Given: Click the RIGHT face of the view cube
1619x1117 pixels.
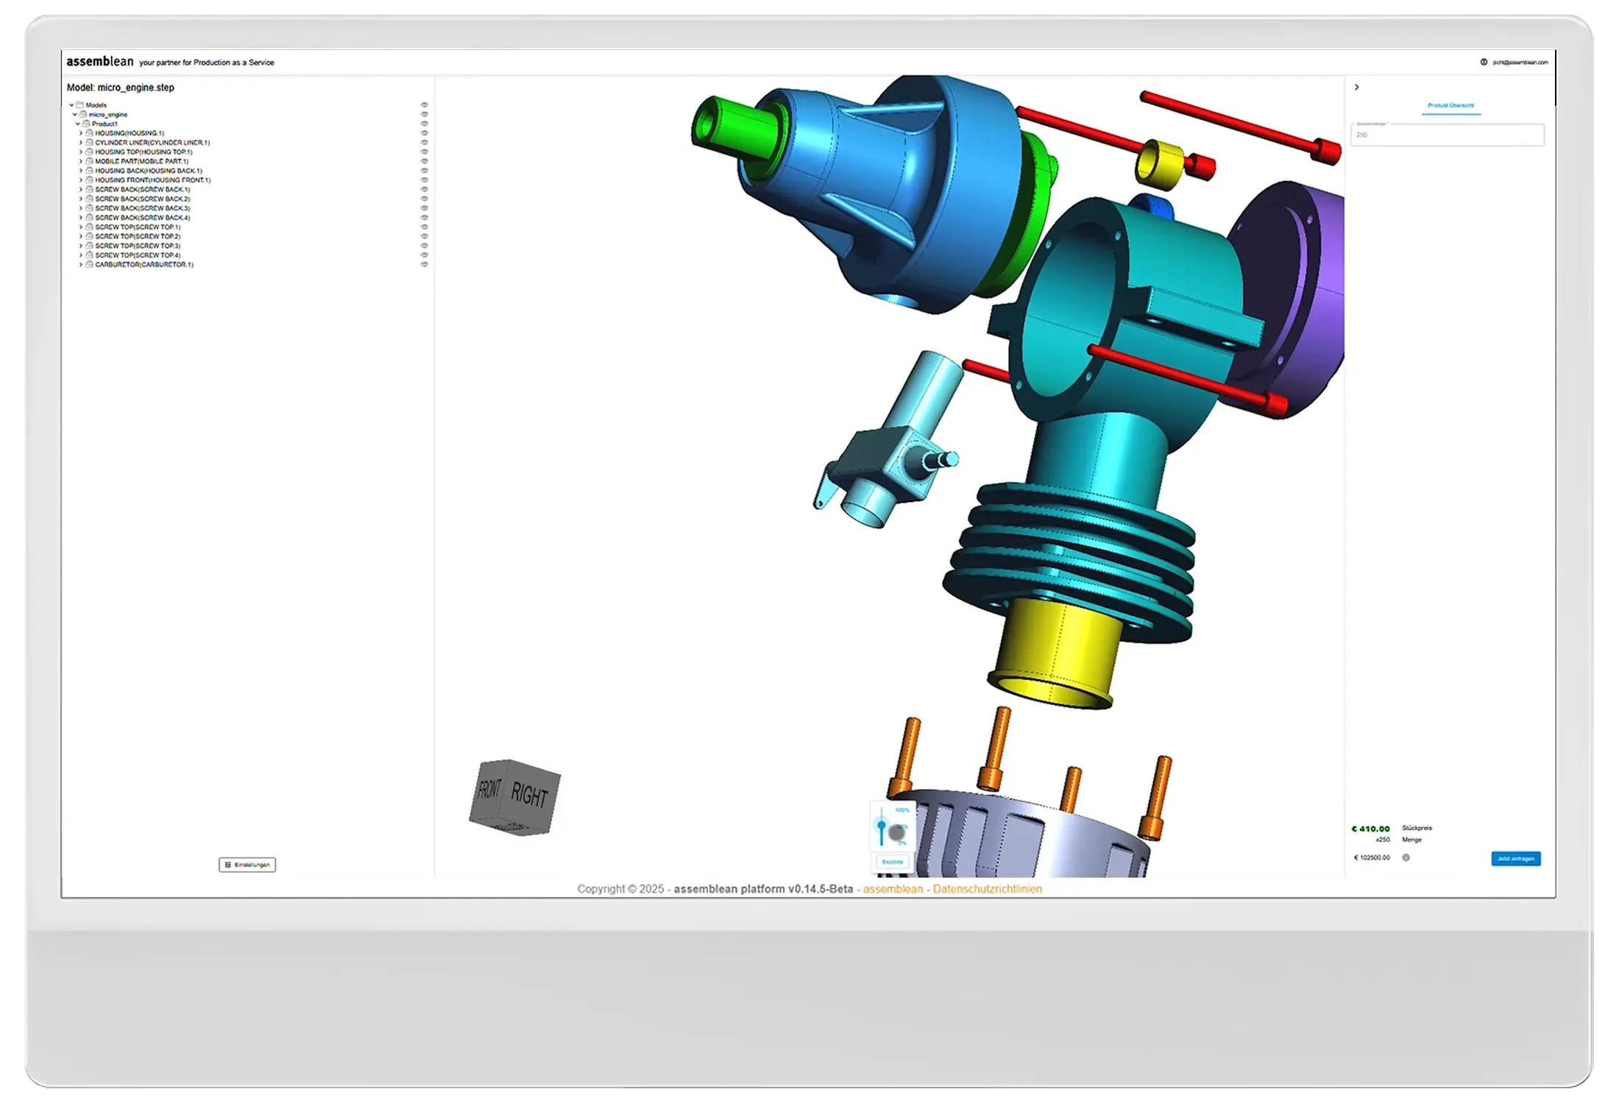Looking at the screenshot, I should click(530, 795).
